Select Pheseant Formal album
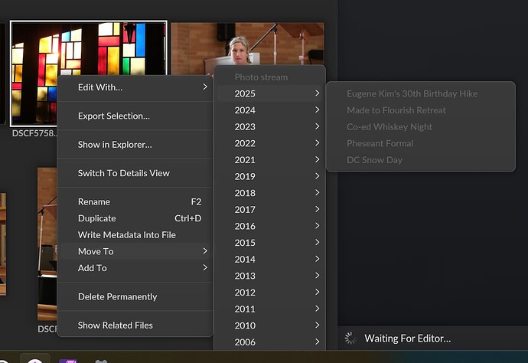 coord(421,143)
